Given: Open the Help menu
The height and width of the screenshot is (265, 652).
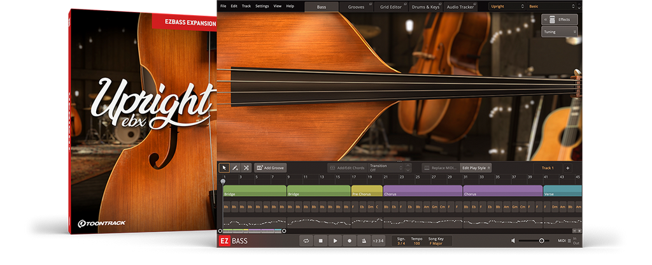Looking at the screenshot, I should click(290, 6).
